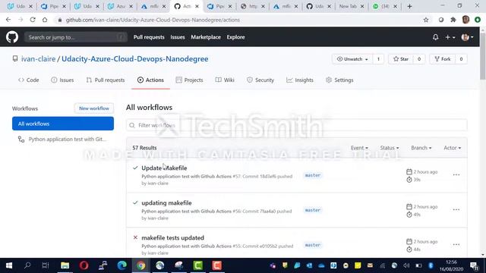Go to GitHub home via Octocat logo
Screen dimensions: 486x273
point(12,37)
